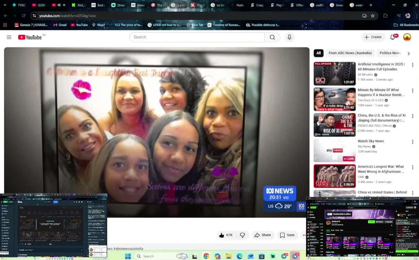Click the 'The Diary Of A CEO' channel name
Screen dimensions: 419x260
coord(370,100)
